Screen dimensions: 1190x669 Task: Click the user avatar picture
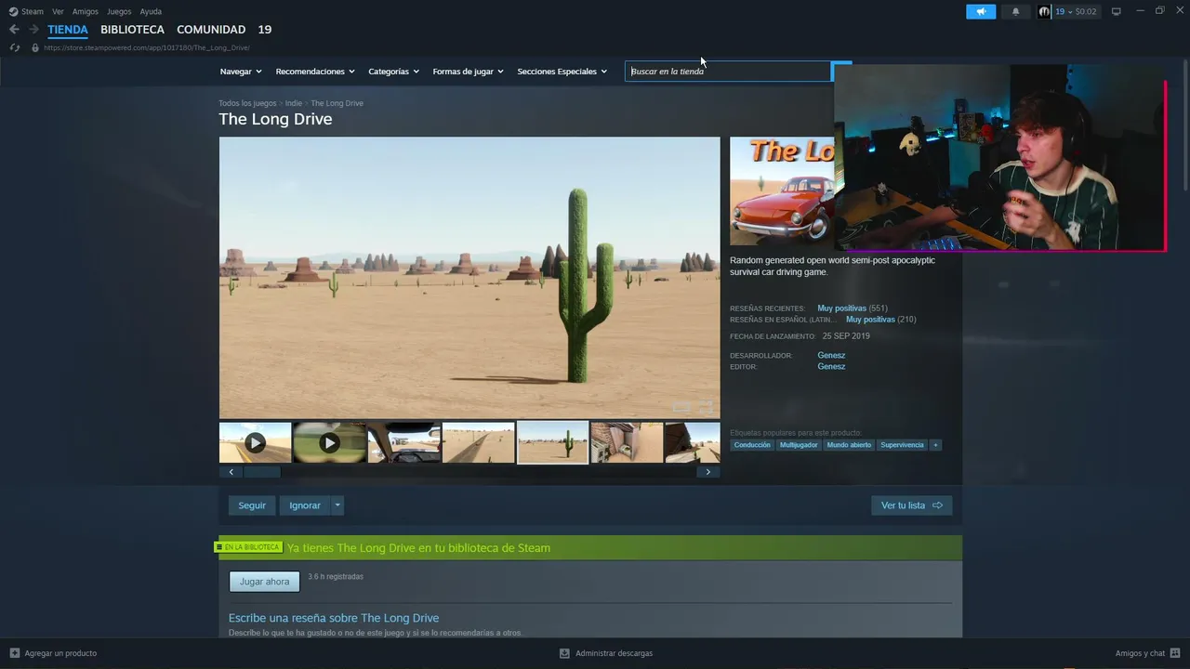[1044, 11]
